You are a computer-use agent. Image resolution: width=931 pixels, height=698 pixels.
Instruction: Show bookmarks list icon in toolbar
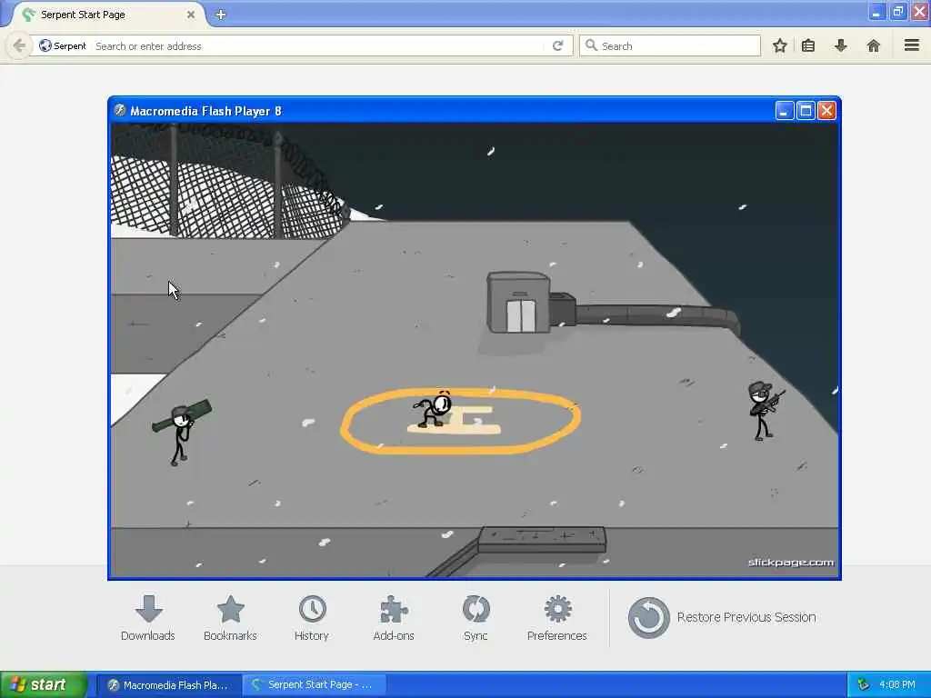click(x=808, y=45)
